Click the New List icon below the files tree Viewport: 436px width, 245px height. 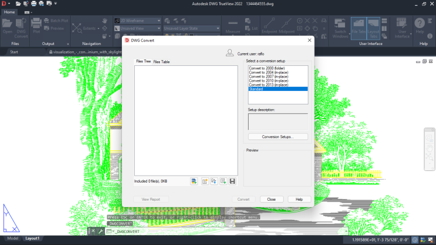pos(205,181)
